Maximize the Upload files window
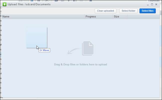 (152, 4)
